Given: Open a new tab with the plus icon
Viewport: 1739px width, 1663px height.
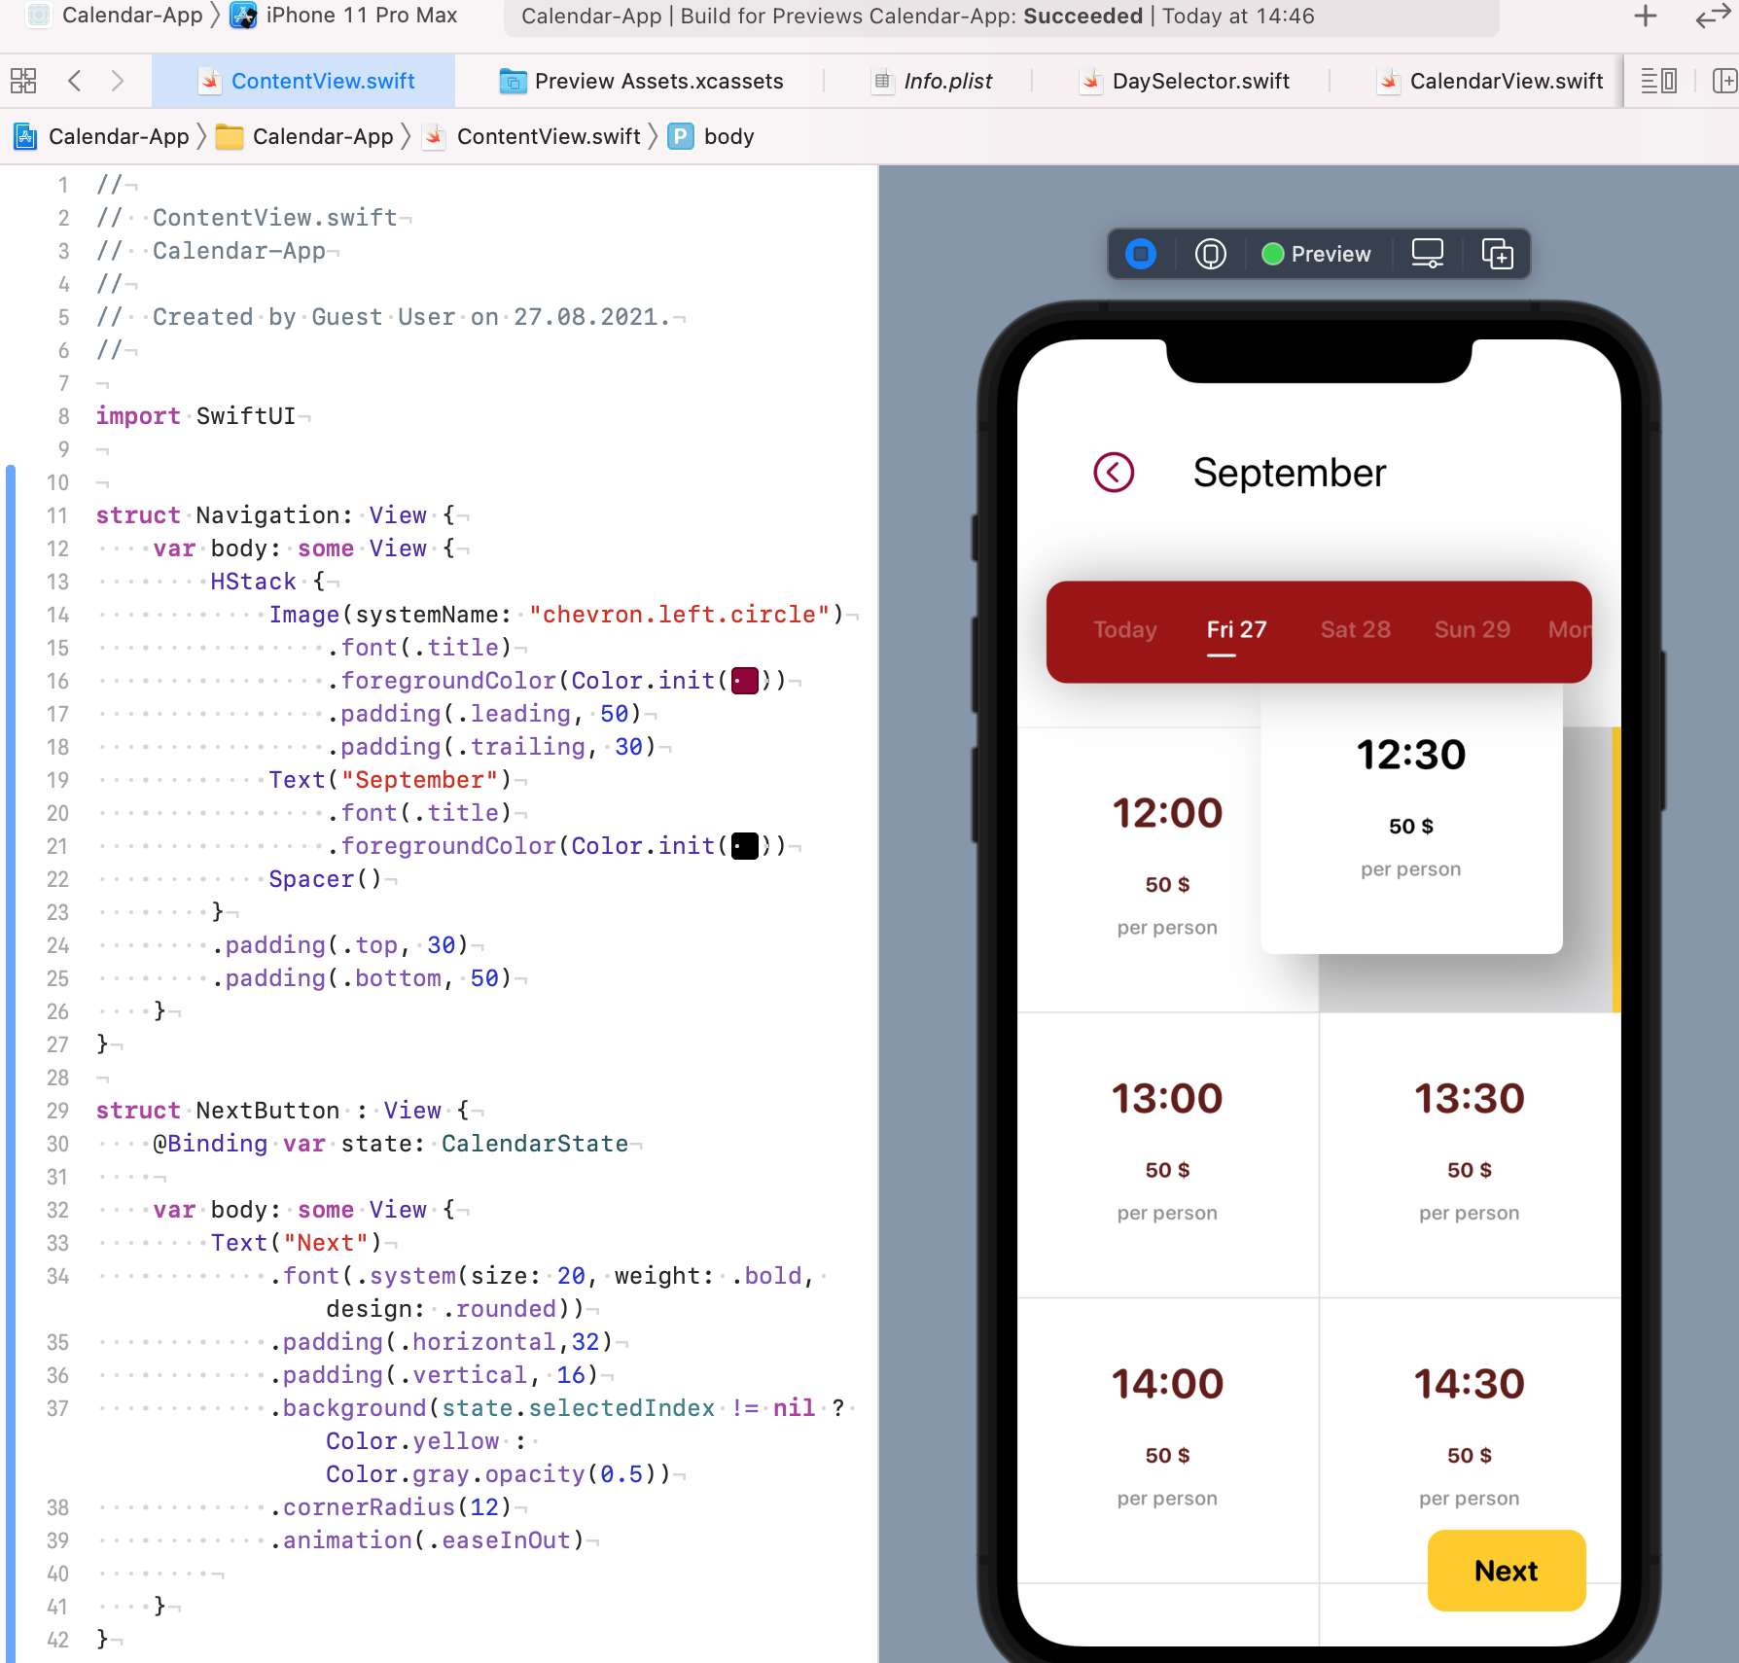Looking at the screenshot, I should pyautogui.click(x=1644, y=17).
